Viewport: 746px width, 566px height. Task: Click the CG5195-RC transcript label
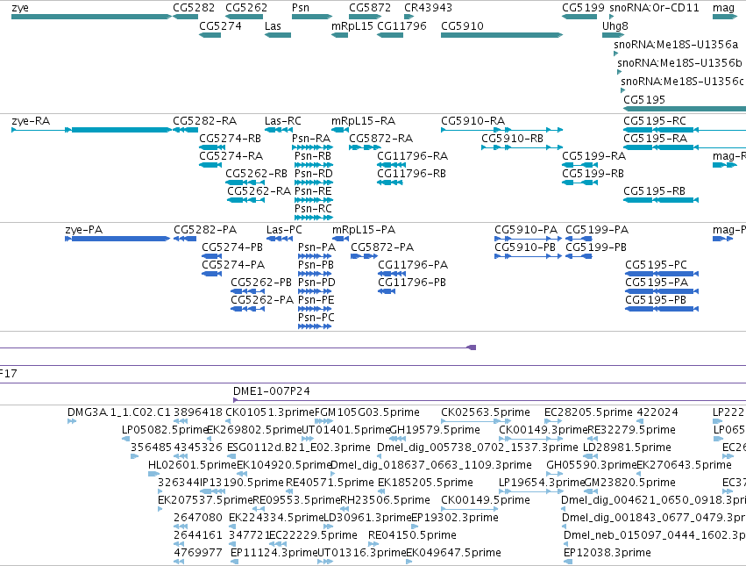pyautogui.click(x=655, y=120)
